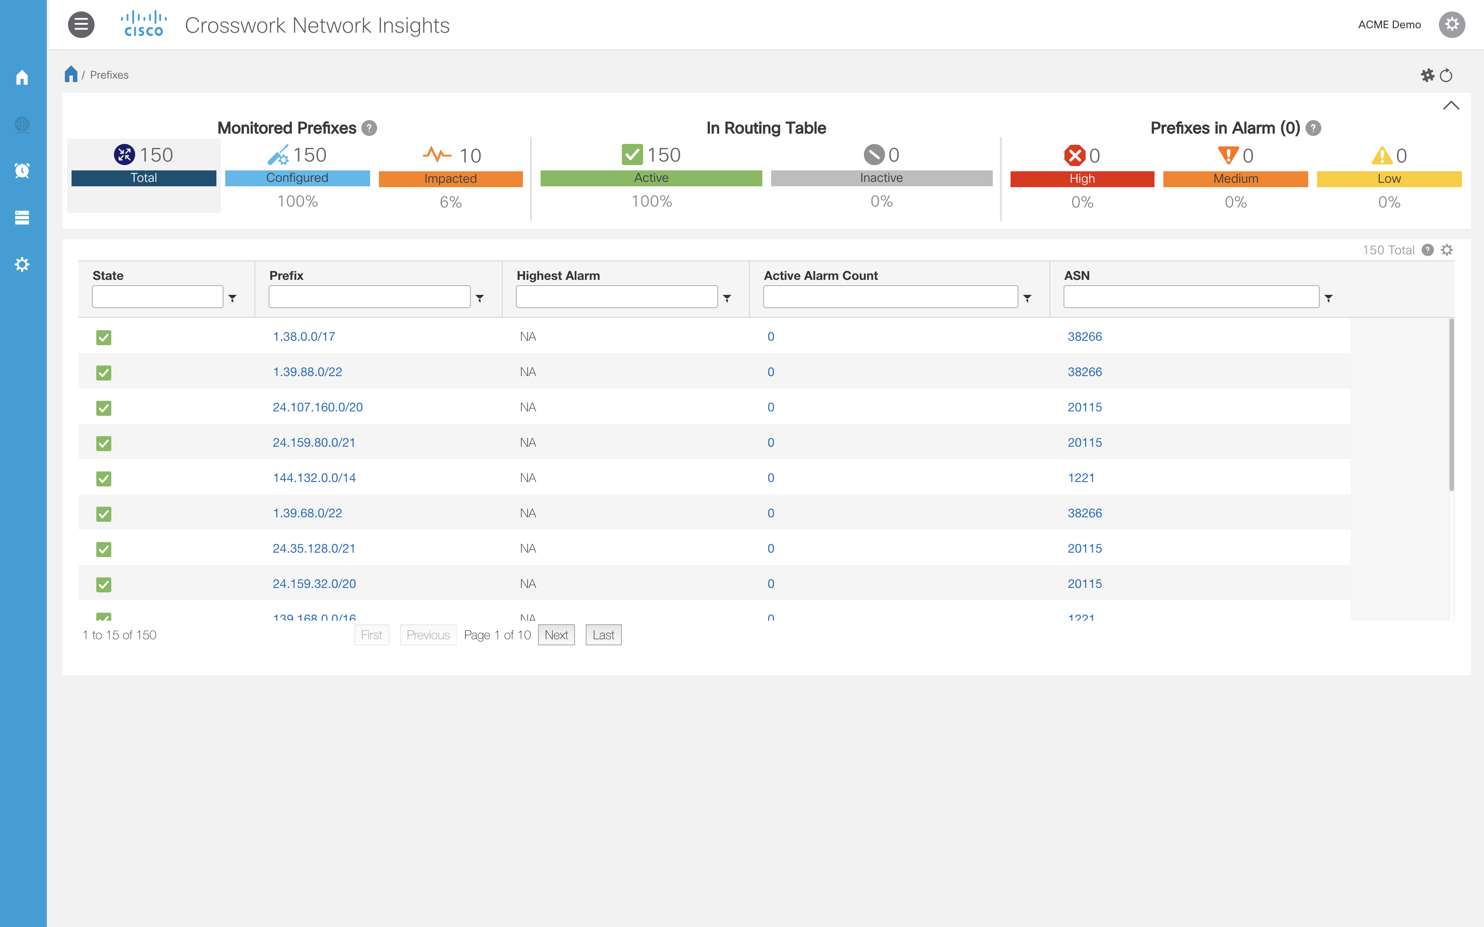Select the Impacted prefixes tile

tap(450, 178)
